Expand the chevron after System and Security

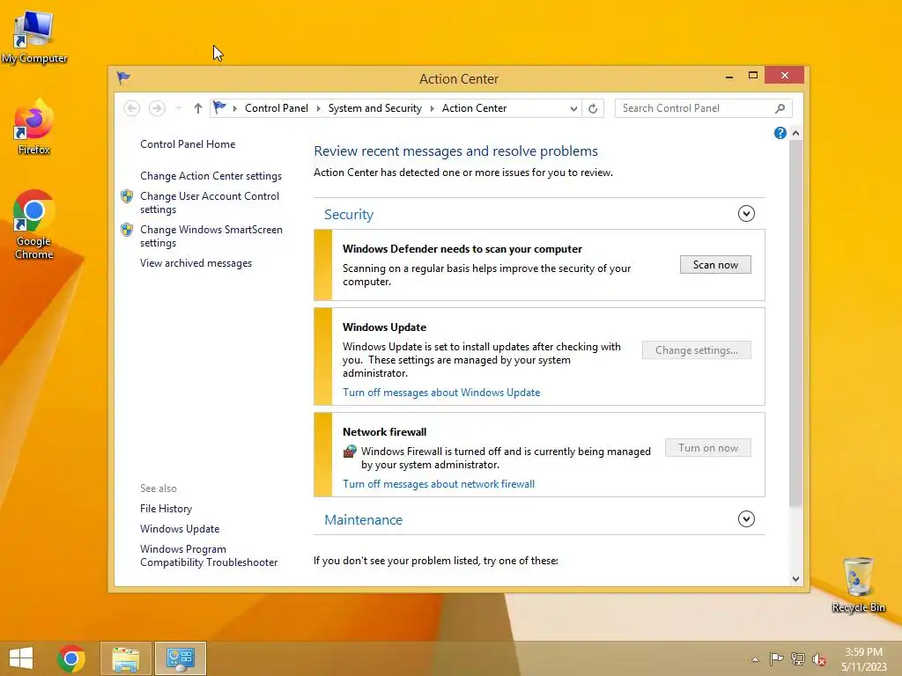coord(432,108)
